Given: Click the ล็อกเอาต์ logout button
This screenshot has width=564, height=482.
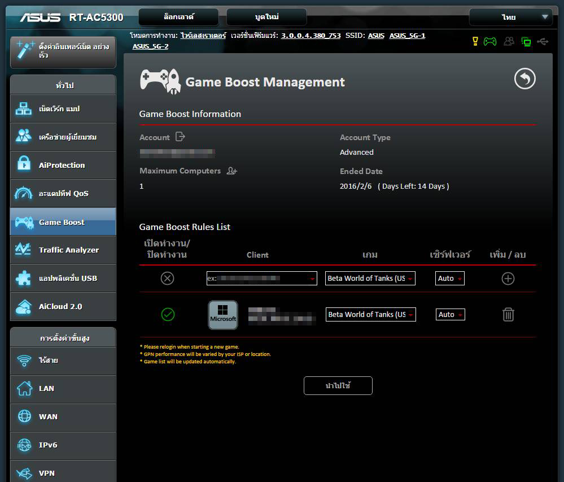Looking at the screenshot, I should (179, 17).
